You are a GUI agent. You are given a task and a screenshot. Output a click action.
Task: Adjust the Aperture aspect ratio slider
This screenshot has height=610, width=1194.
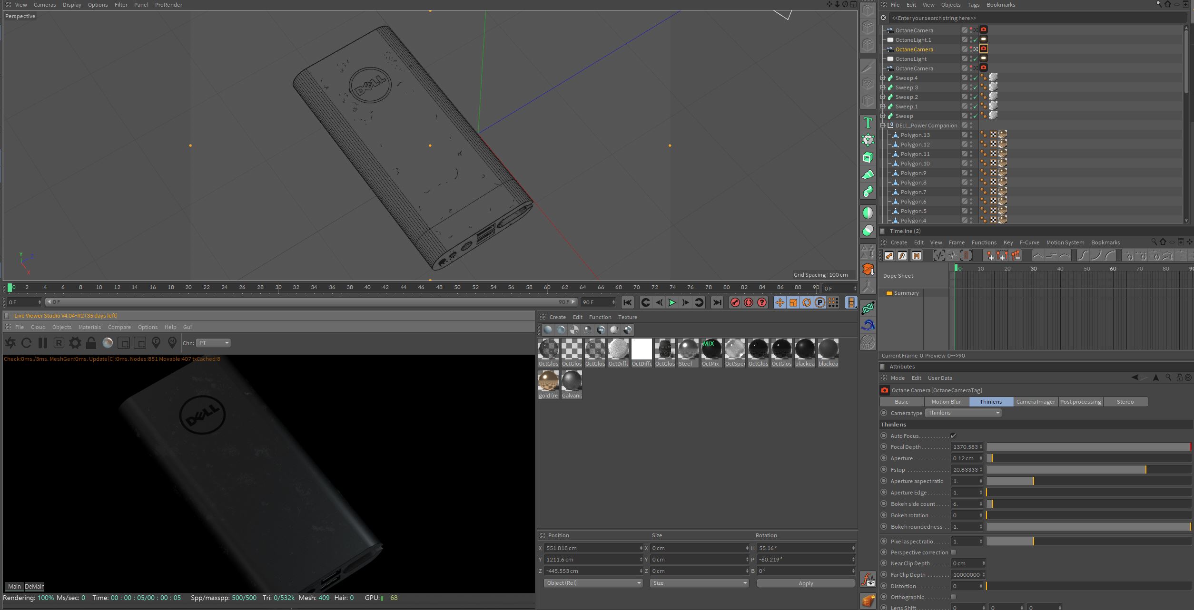click(x=1088, y=481)
